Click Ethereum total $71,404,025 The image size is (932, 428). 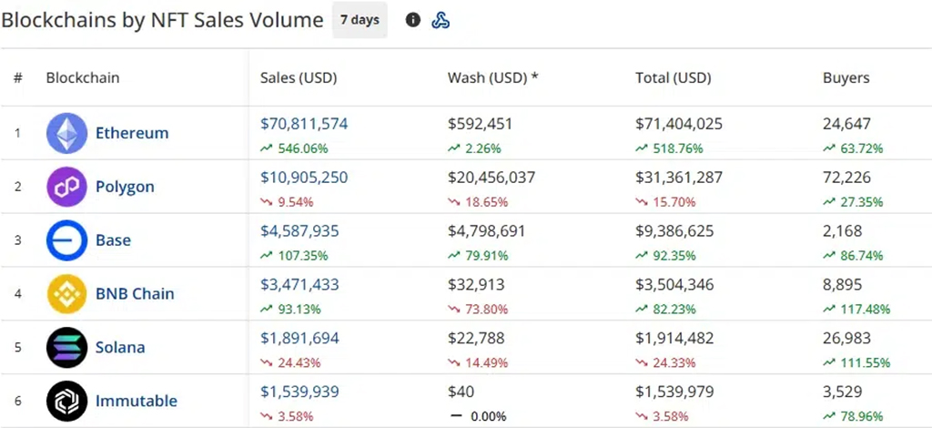679,124
